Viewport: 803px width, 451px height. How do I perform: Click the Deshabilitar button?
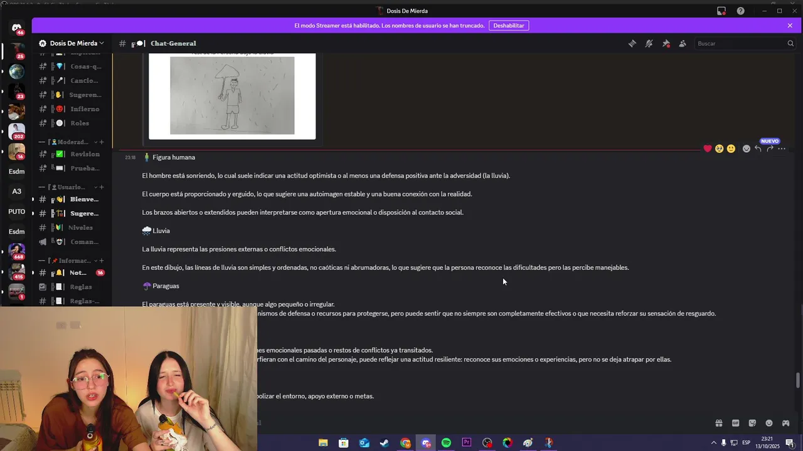(509, 26)
